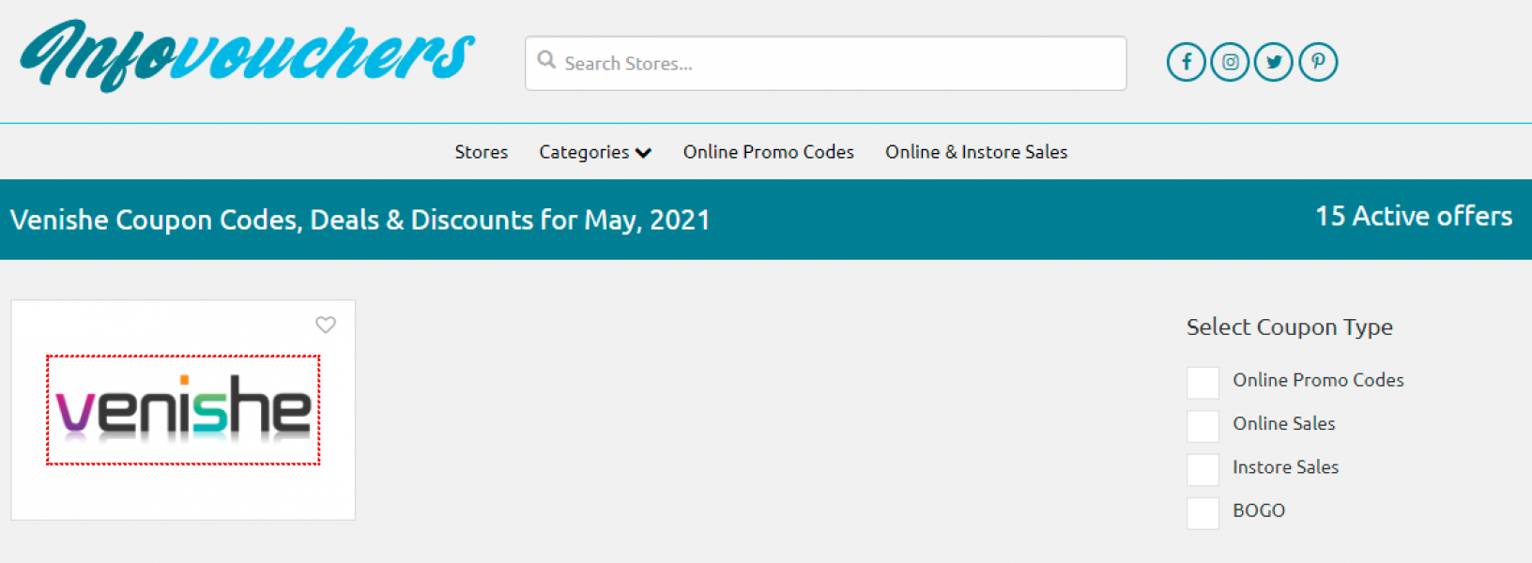This screenshot has width=1532, height=563.
Task: Open the Instagram social icon
Action: click(x=1230, y=62)
